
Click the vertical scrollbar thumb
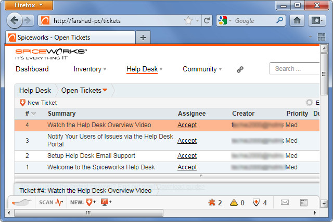(324, 74)
